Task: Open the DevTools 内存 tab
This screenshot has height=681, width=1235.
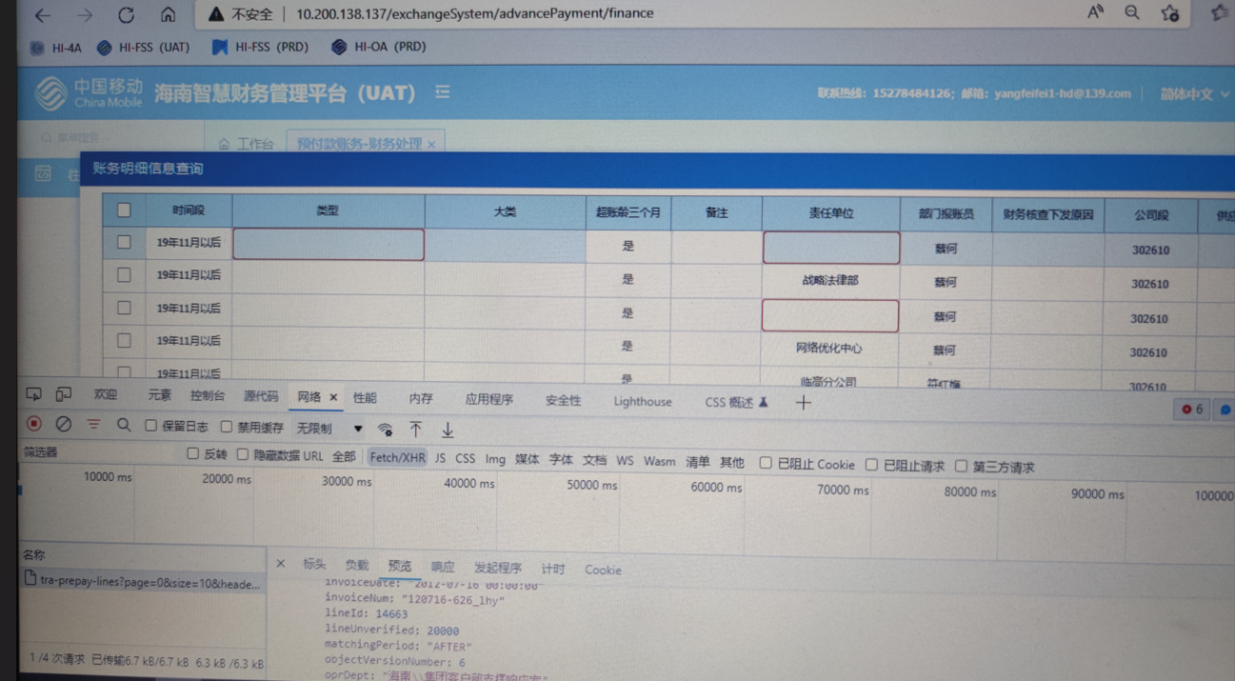Action: coord(421,400)
